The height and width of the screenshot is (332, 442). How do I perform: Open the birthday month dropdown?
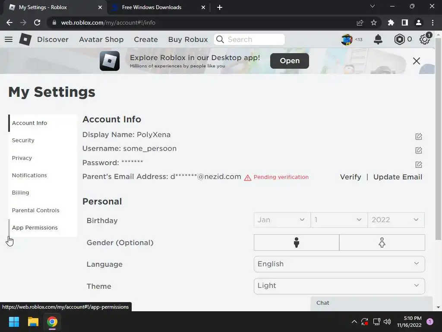(282, 220)
